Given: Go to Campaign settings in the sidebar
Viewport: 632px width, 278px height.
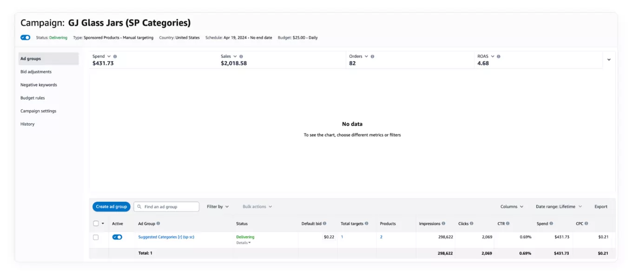Looking at the screenshot, I should point(39,111).
